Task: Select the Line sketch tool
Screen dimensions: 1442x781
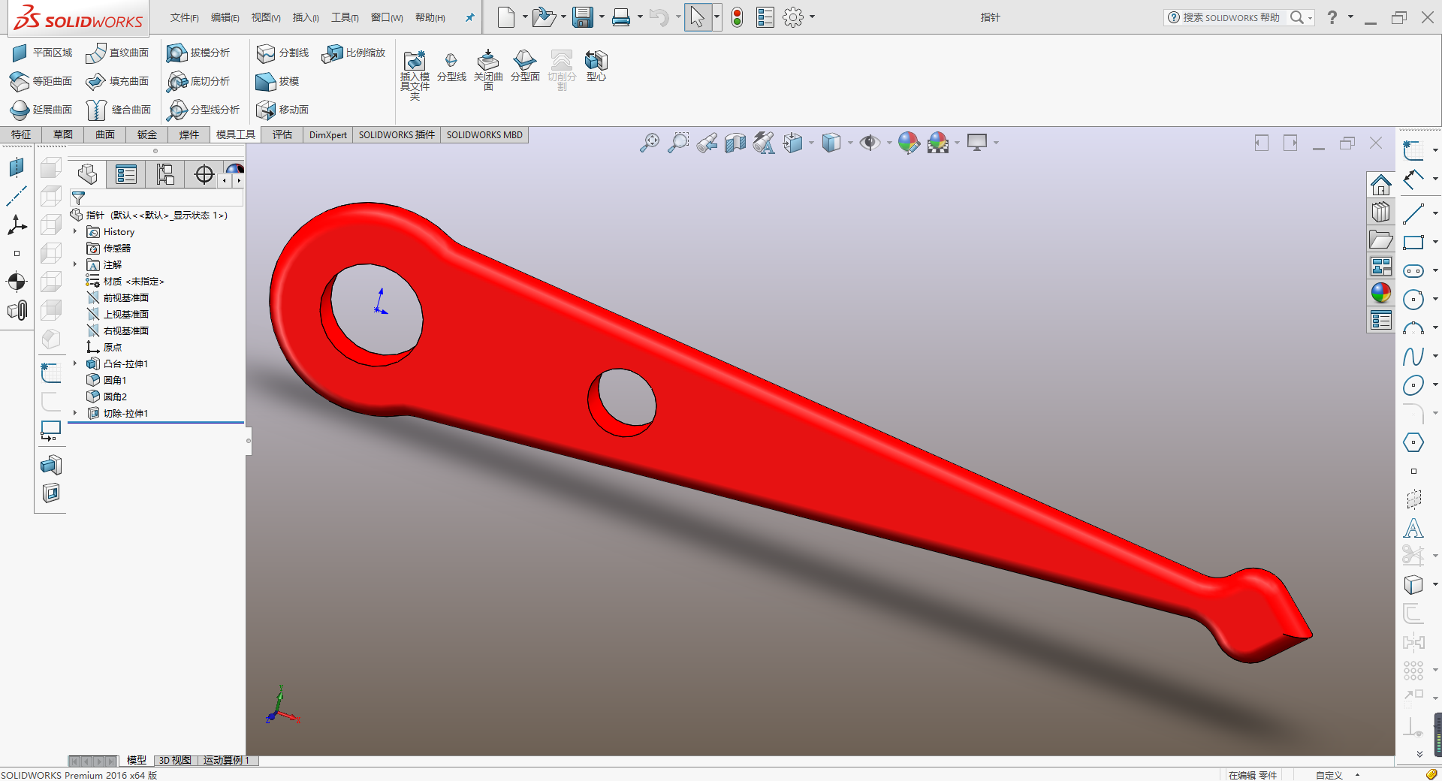Action: coord(1413,214)
